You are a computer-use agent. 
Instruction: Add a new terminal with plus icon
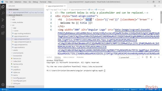pos(143,57)
